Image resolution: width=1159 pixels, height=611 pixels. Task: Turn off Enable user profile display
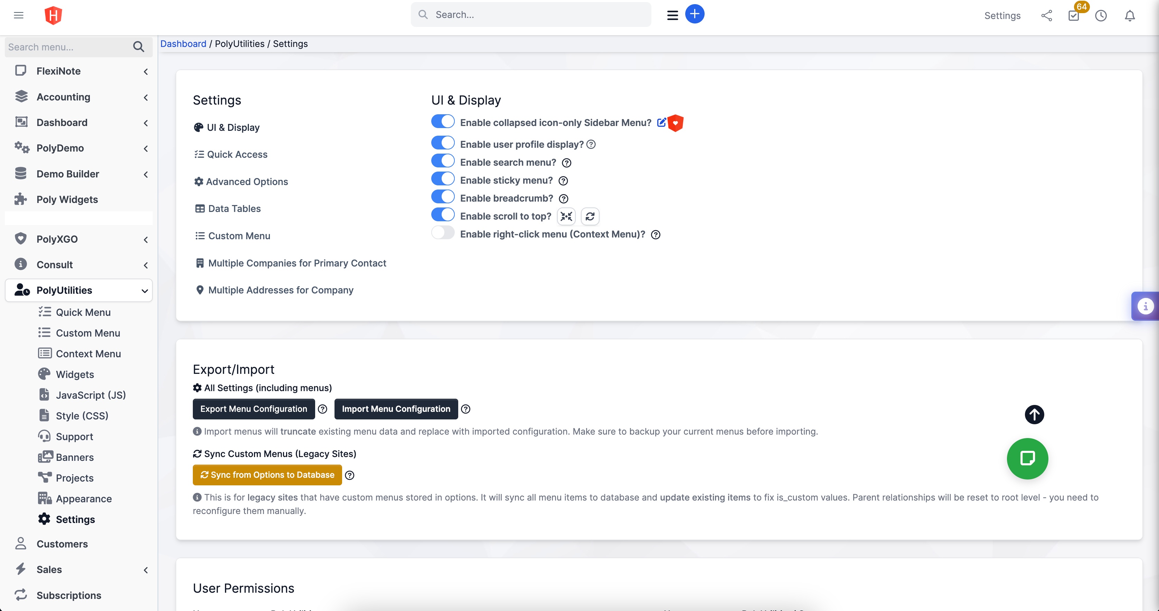click(442, 143)
